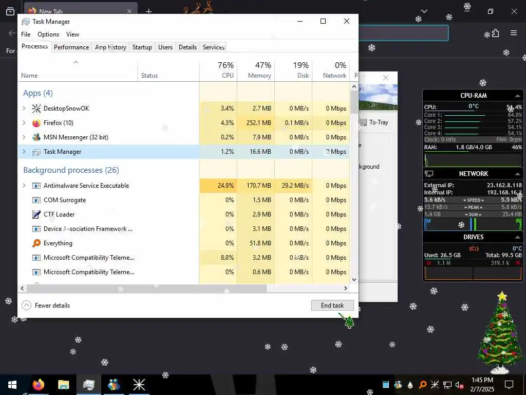Open File Explorer from the taskbar
Screen dimensions: 526x395
click(x=63, y=385)
